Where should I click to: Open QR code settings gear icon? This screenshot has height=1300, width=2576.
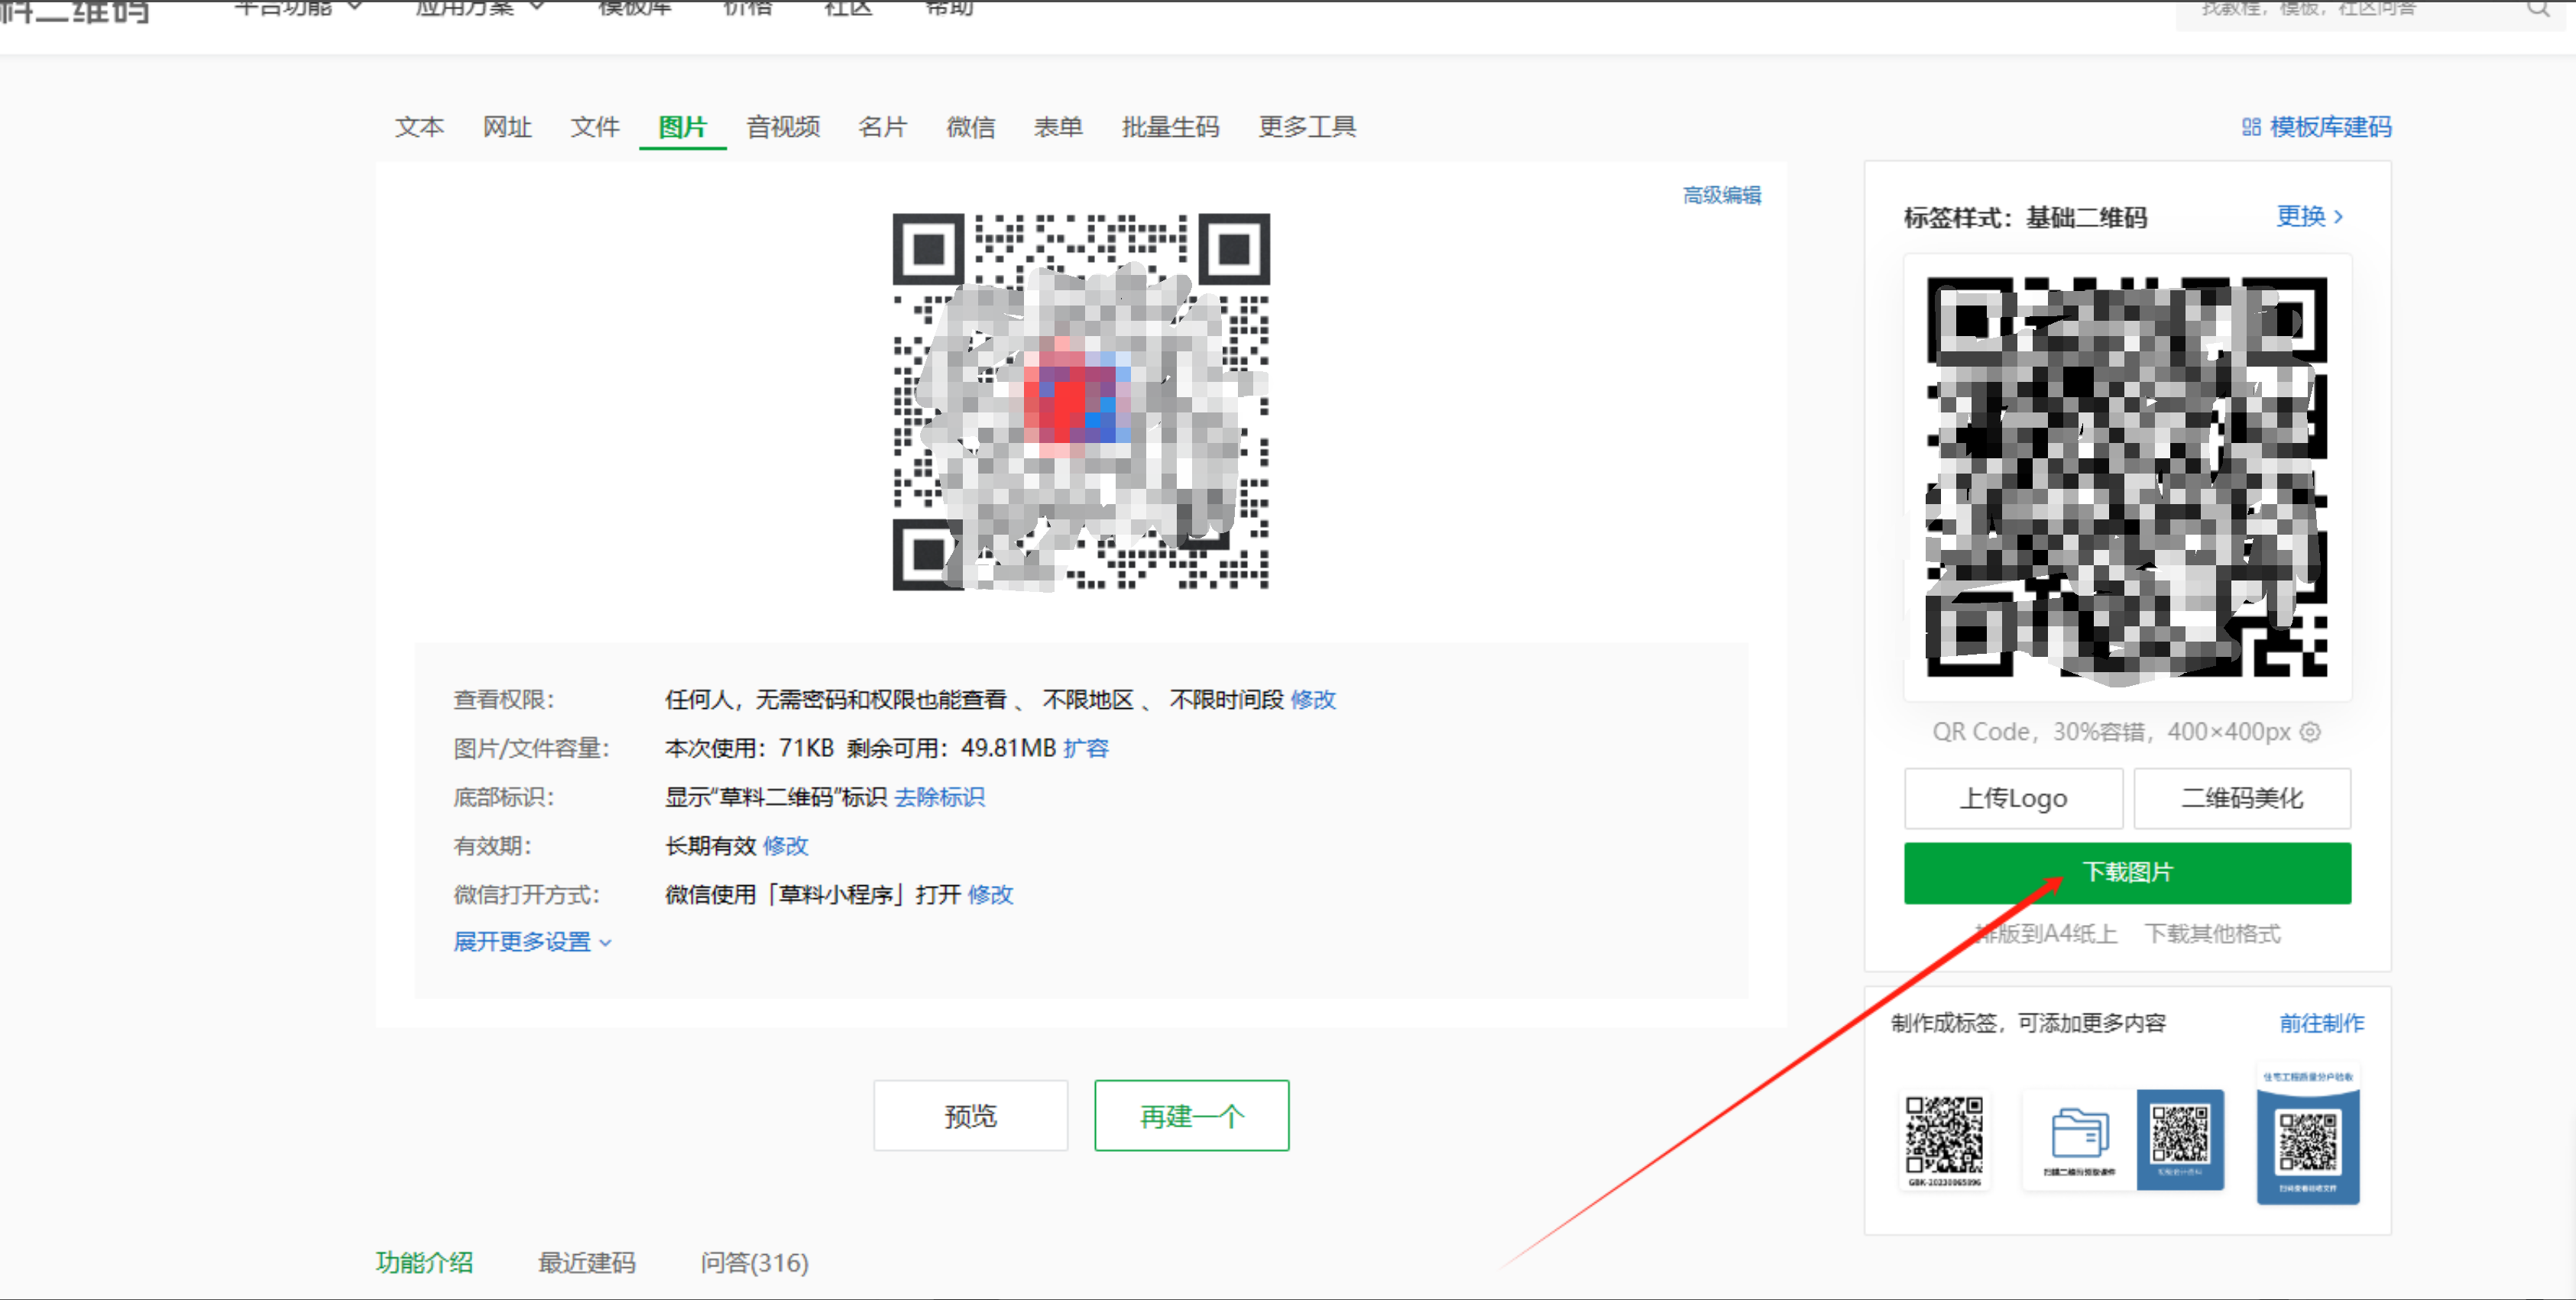click(2310, 732)
